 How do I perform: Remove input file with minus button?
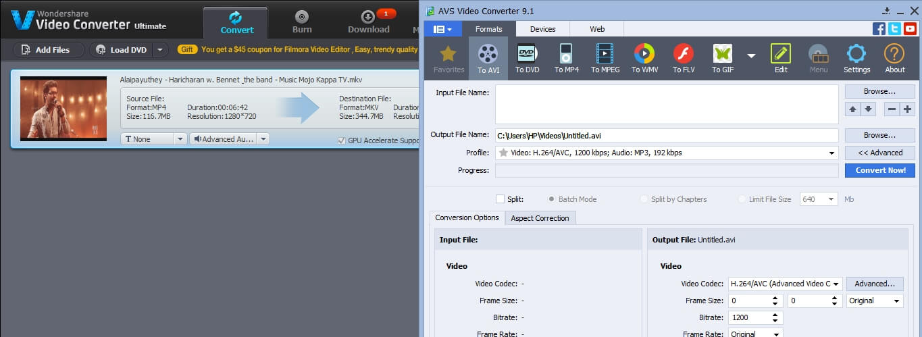[892, 109]
